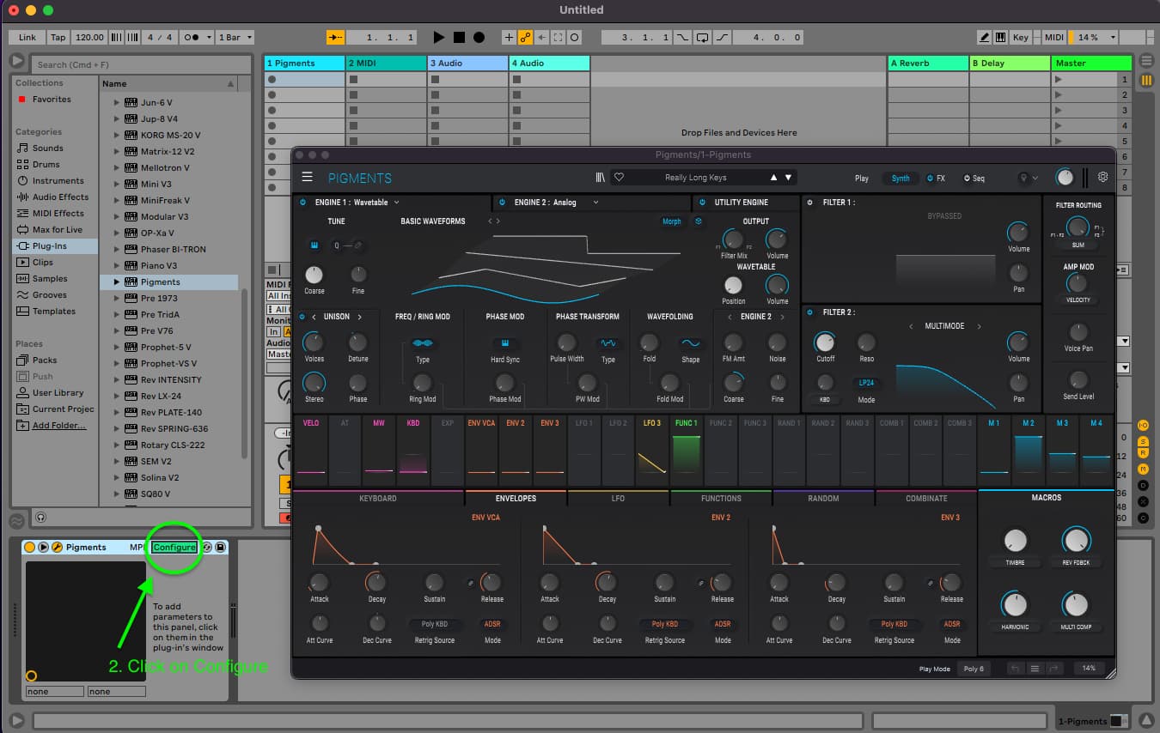Toggle Pigments device activator on/off
The width and height of the screenshot is (1160, 733).
pyautogui.click(x=29, y=547)
